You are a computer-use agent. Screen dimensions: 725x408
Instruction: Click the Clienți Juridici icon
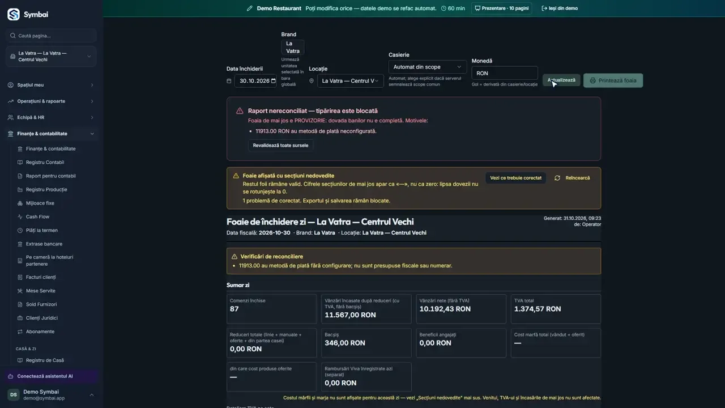point(20,318)
